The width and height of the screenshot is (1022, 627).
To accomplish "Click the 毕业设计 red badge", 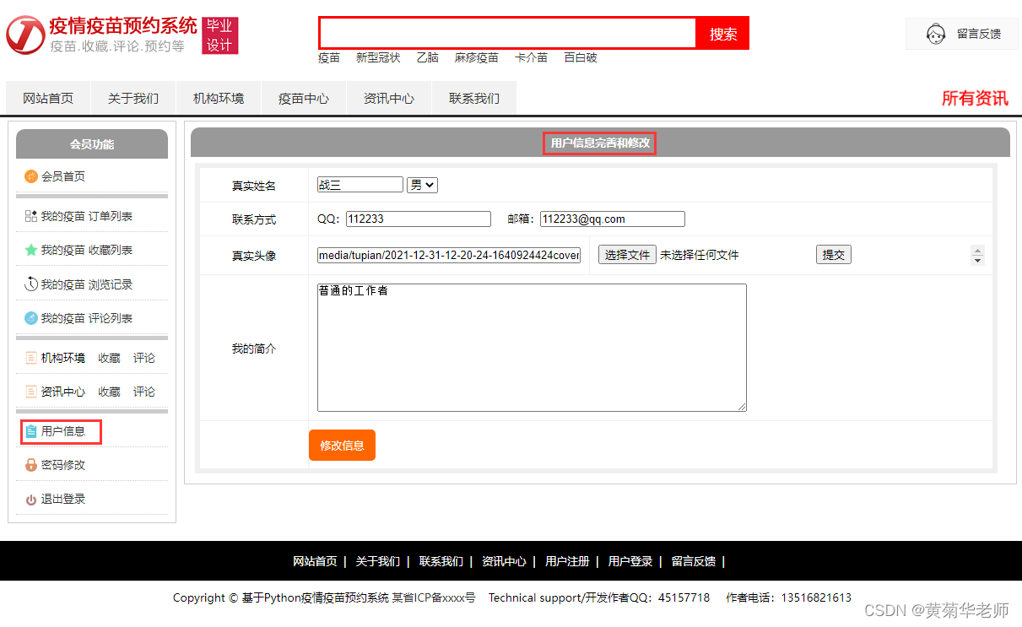I will (220, 35).
